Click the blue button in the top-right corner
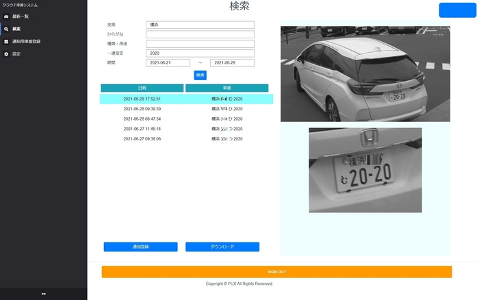Image resolution: width=479 pixels, height=300 pixels. pos(457,10)
